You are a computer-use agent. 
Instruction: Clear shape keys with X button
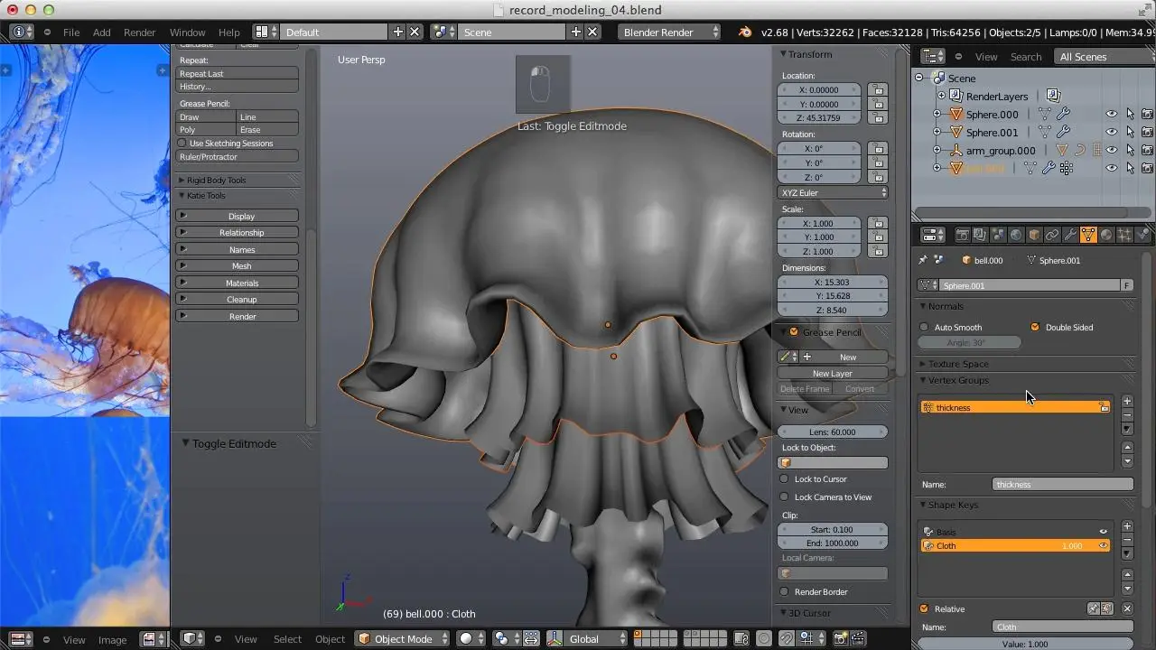[1127, 609]
